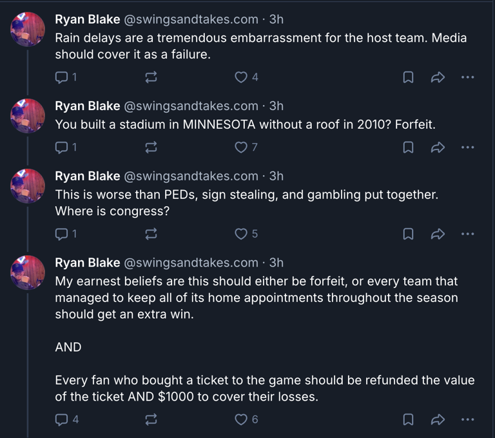This screenshot has width=495, height=438.
Task: Like the rain delays embarrassment post
Action: point(241,77)
